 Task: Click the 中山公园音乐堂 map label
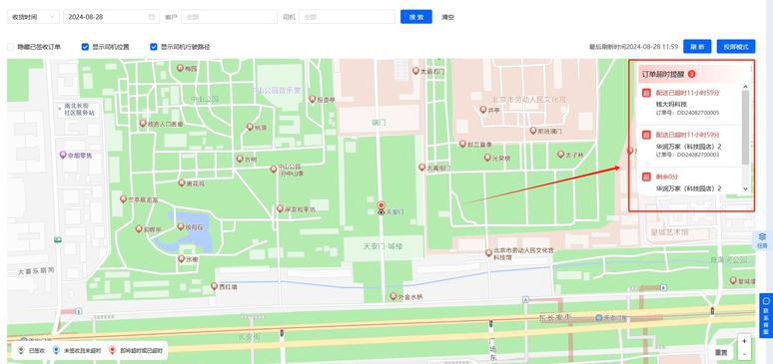[276, 90]
